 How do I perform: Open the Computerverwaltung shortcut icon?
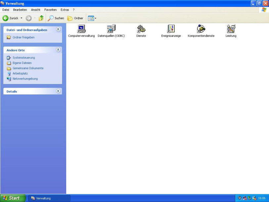pyautogui.click(x=81, y=29)
